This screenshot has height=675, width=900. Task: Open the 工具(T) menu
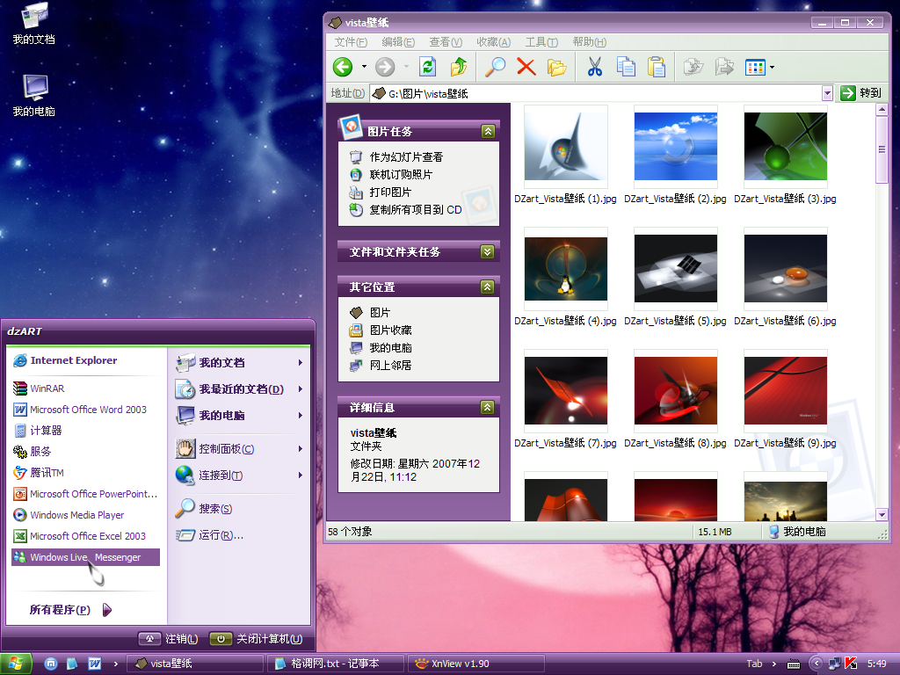541,42
